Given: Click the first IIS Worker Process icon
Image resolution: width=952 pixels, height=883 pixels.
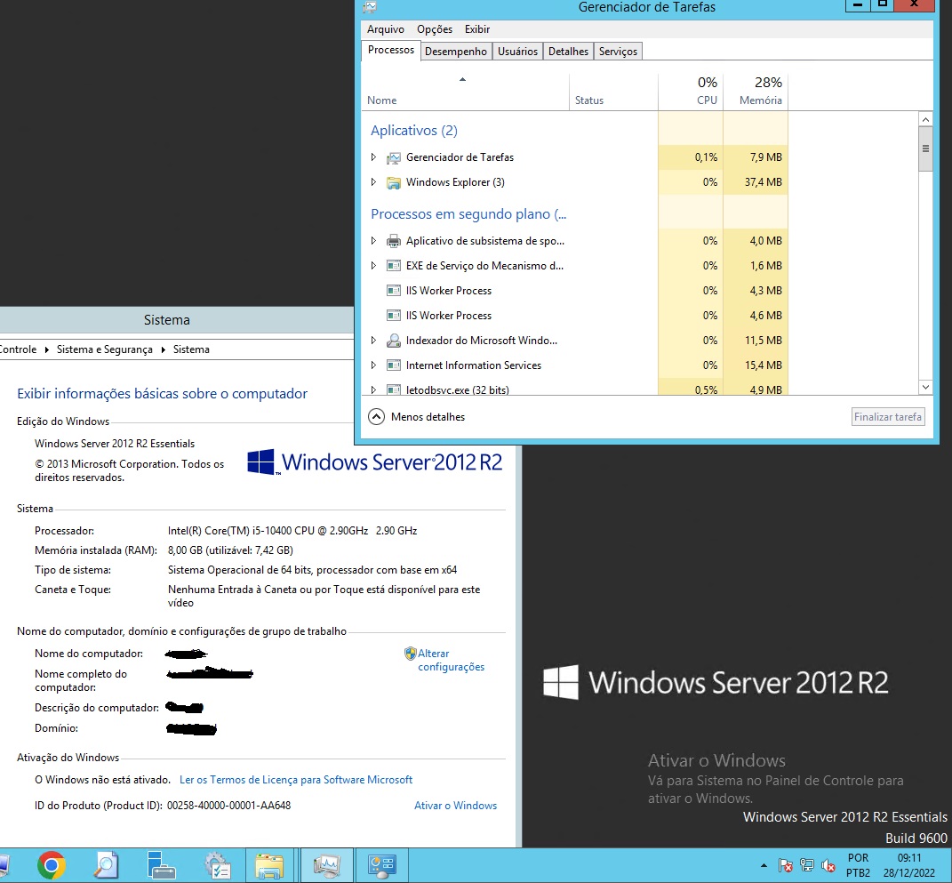Looking at the screenshot, I should click(x=394, y=291).
